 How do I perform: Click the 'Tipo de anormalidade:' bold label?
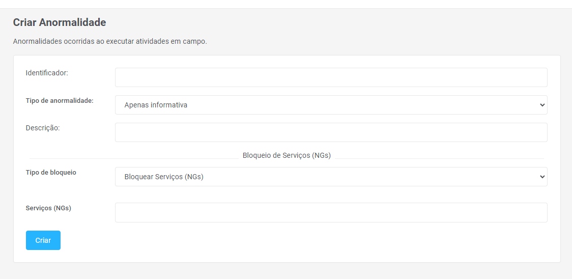pos(60,101)
